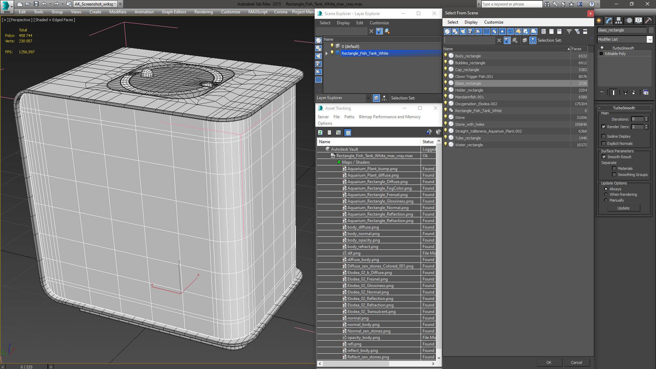Refresh the Asset Tracking list
Viewport: 656px width, 369px height.
pos(320,133)
